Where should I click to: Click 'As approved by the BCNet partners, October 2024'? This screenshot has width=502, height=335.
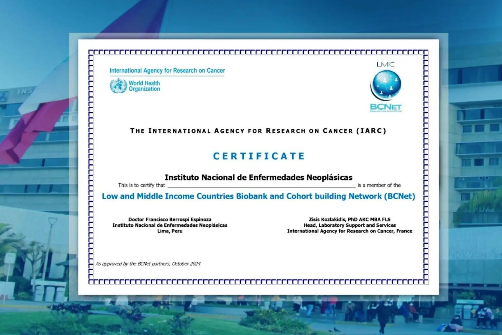pos(148,264)
